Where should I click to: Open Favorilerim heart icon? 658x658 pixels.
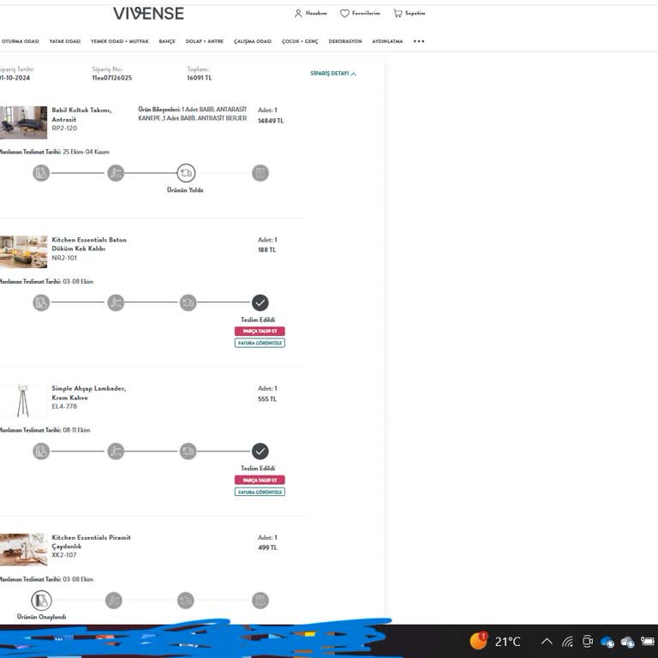(344, 14)
